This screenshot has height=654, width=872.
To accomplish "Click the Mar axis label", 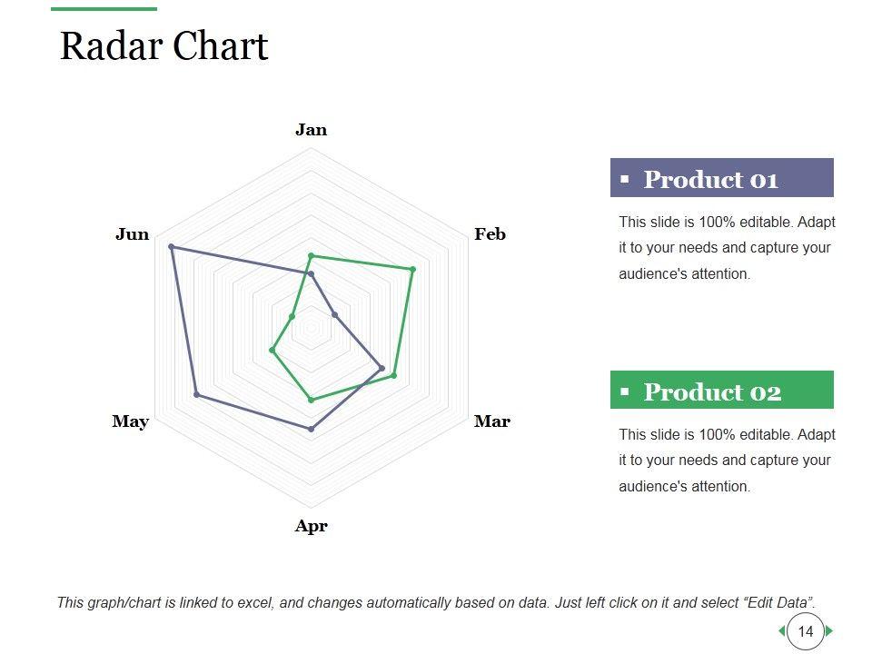I will pos(491,421).
